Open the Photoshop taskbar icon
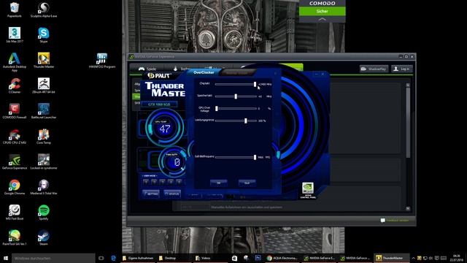The image size is (467, 263). coord(258,258)
